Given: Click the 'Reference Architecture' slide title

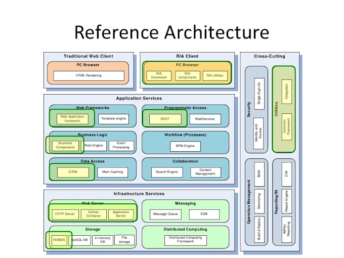Looking at the screenshot, I should [x=172, y=32].
